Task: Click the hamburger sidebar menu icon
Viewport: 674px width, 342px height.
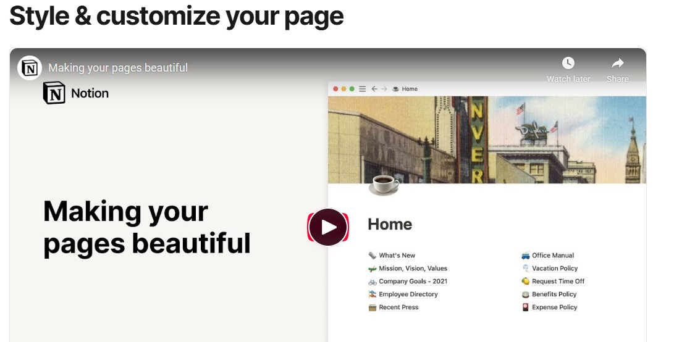Action: point(362,89)
